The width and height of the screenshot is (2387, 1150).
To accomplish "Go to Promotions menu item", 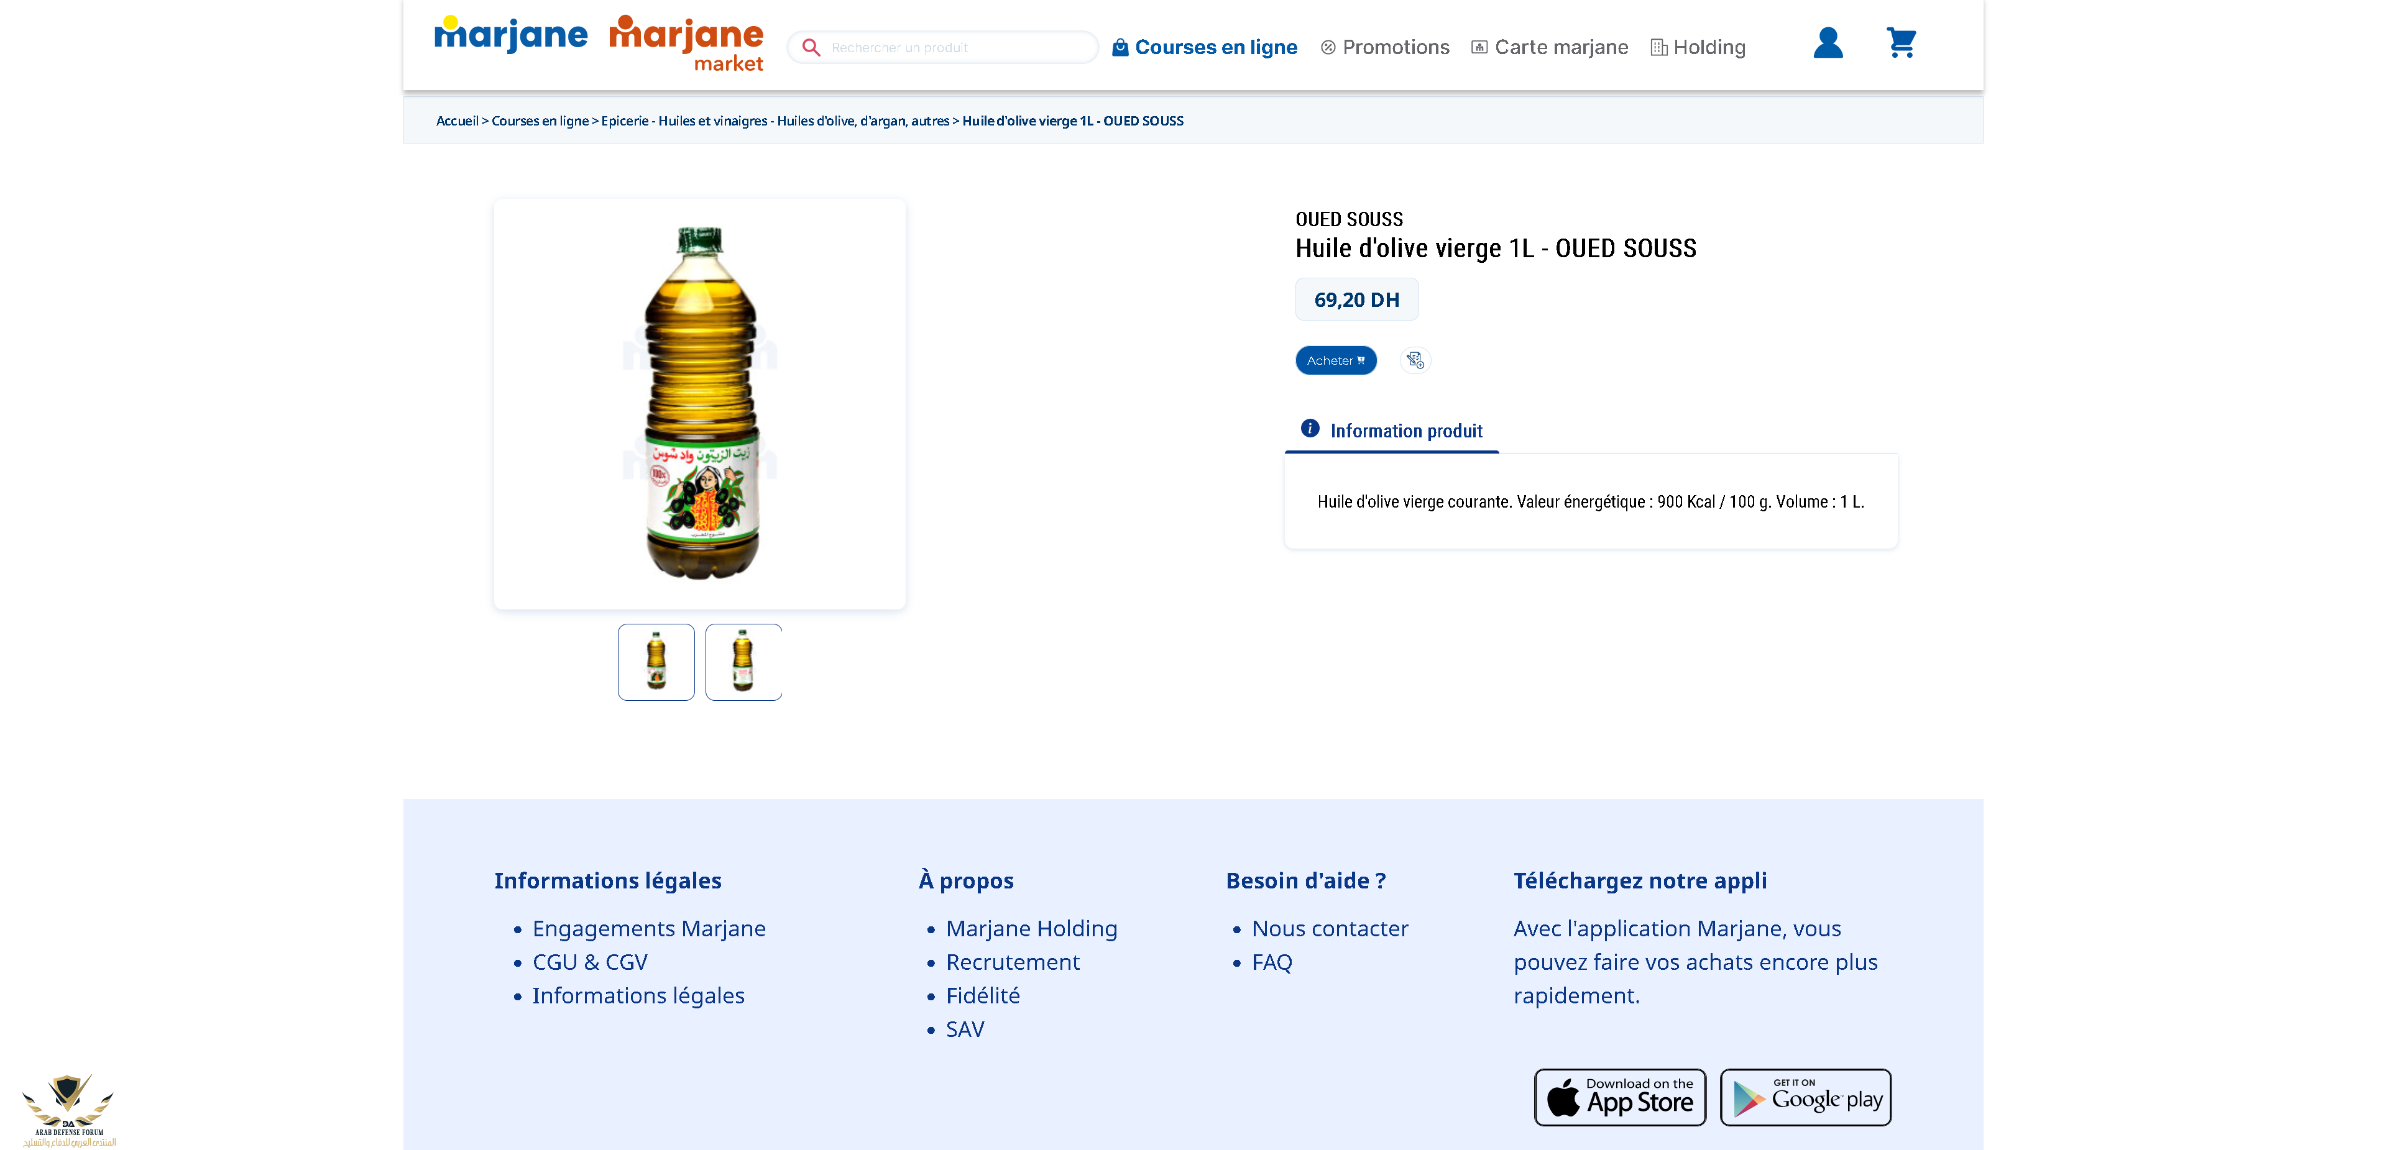I will pos(1384,47).
